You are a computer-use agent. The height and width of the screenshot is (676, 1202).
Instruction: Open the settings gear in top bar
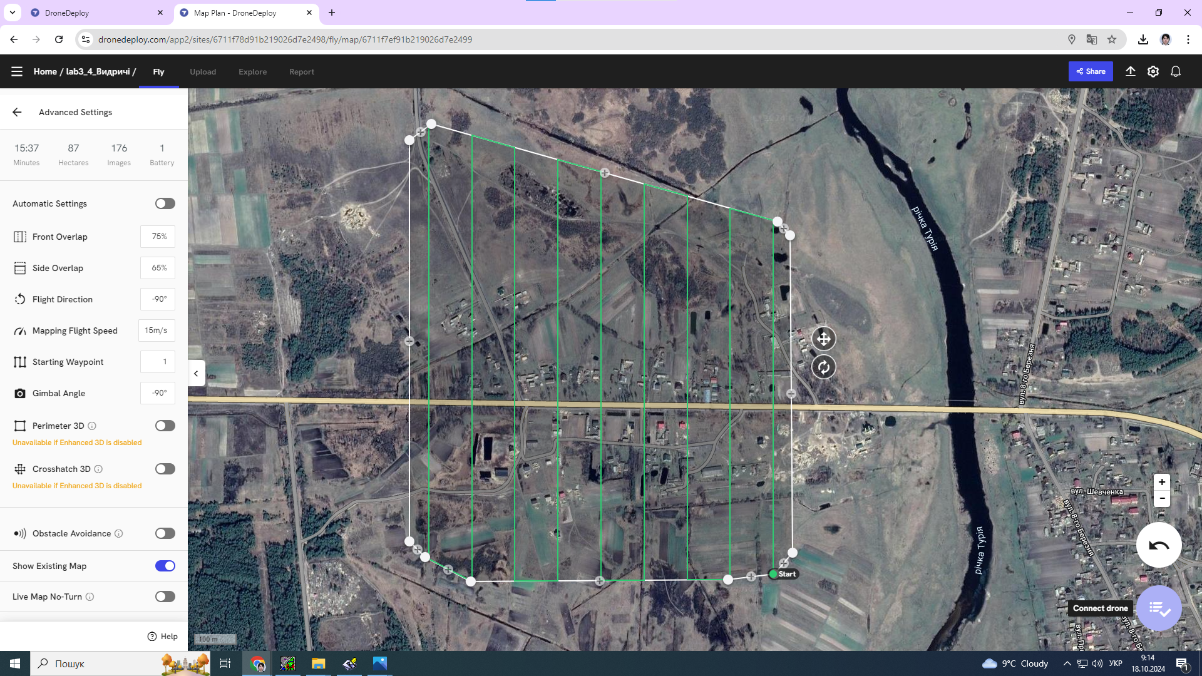click(x=1153, y=71)
